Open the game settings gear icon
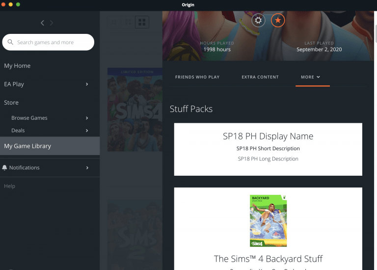The height and width of the screenshot is (270, 377). (259, 20)
